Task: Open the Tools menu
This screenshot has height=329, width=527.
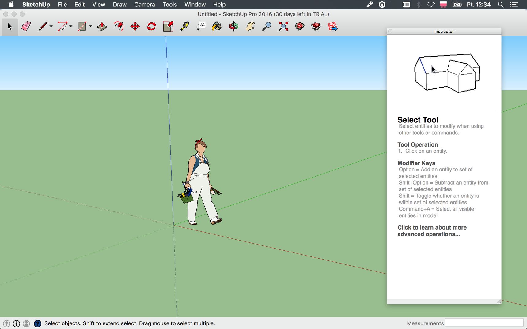Action: pos(170,5)
